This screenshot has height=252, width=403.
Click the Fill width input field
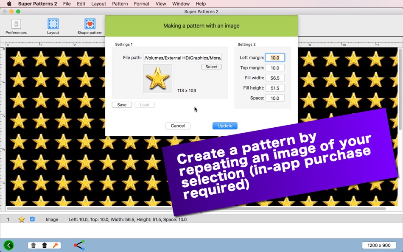point(275,78)
